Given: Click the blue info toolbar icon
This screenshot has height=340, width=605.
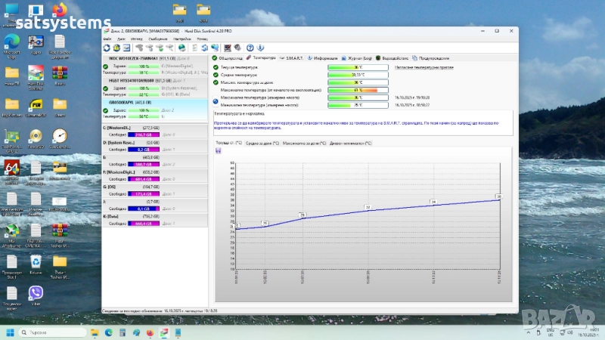Looking at the screenshot, I should pyautogui.click(x=260, y=48).
